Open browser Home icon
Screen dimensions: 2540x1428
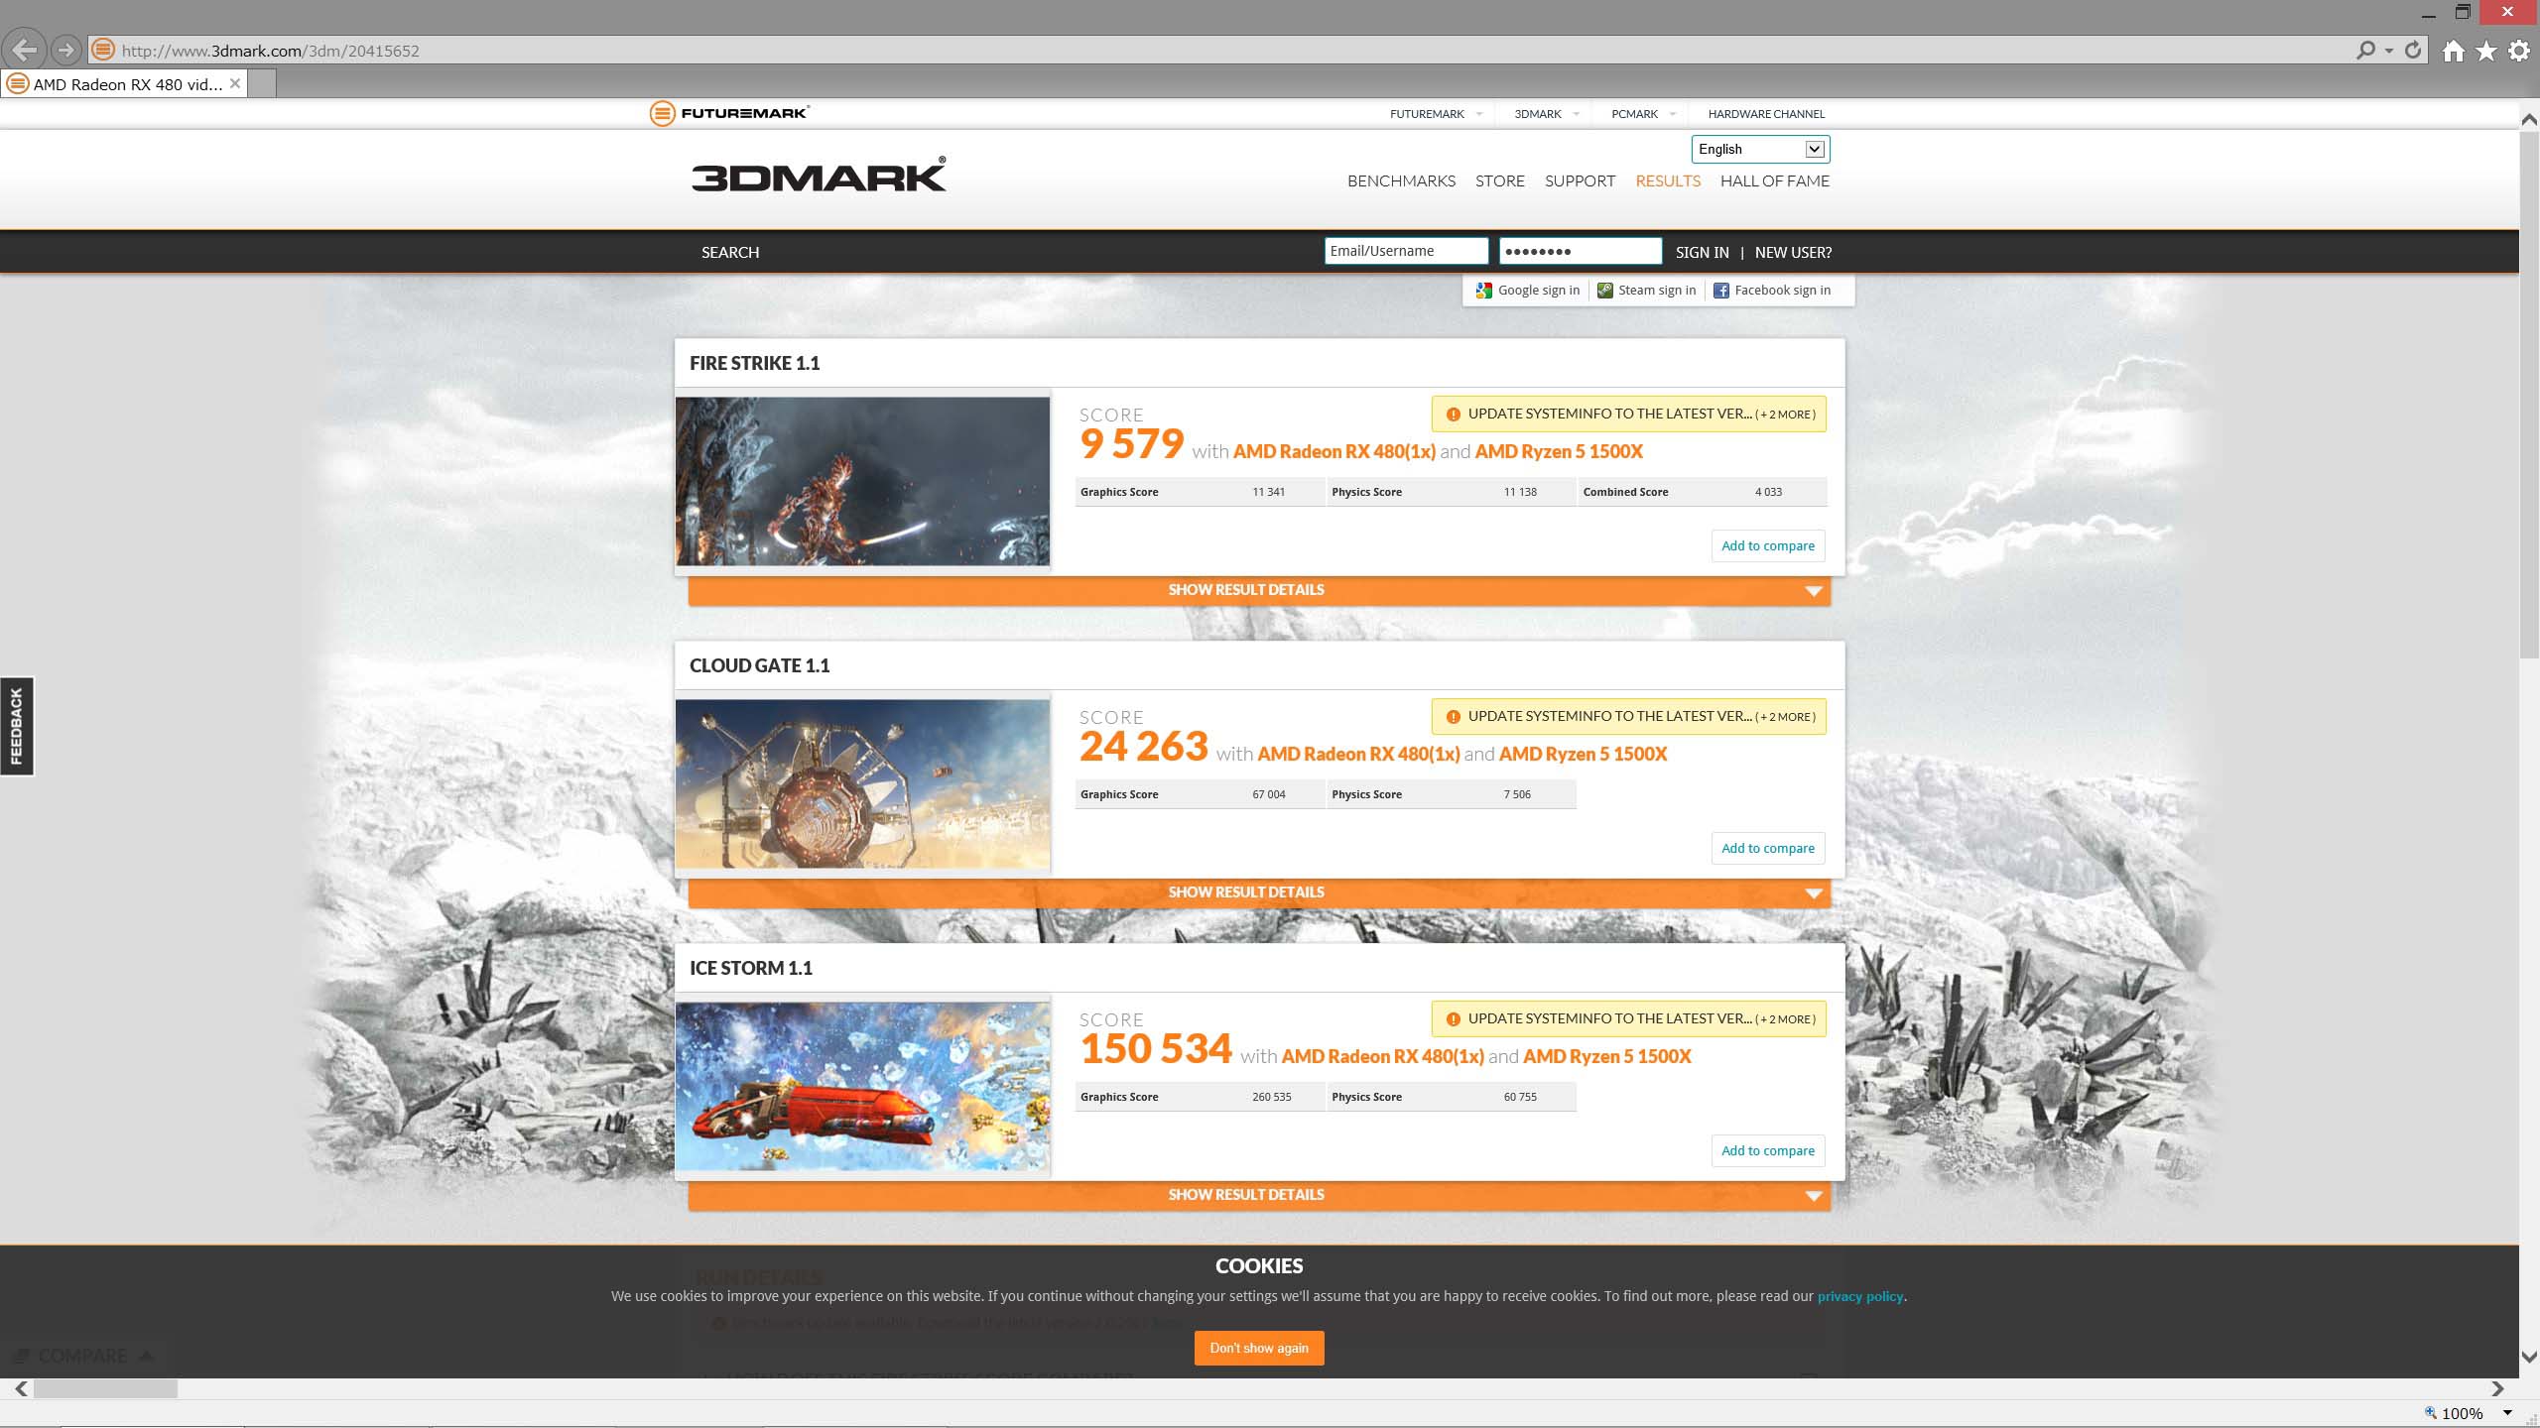[2454, 51]
